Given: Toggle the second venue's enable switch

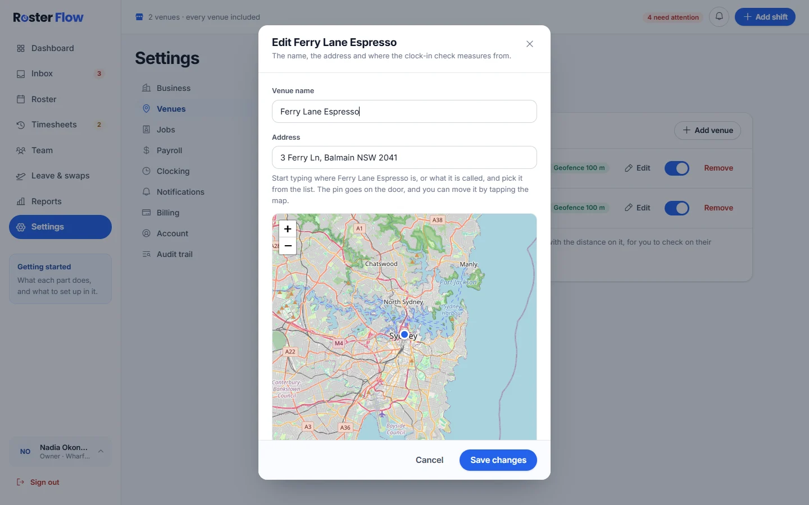Looking at the screenshot, I should coord(677,208).
